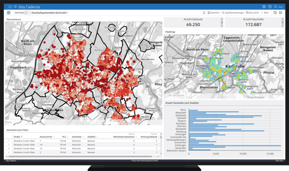Image resolution: width=289 pixels, height=171 pixels.
Task: Create a Neue Sicht
Action: (x=252, y=13)
